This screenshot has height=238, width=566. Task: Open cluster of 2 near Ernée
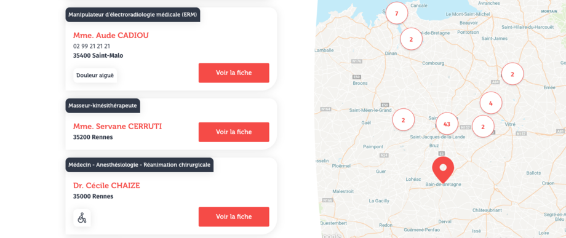tap(512, 74)
